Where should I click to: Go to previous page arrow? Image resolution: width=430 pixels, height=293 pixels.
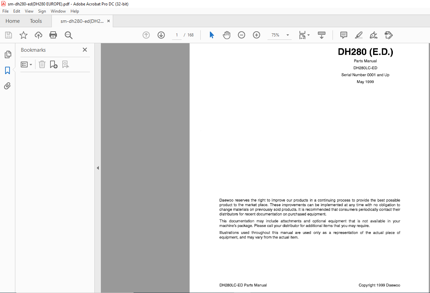[146, 35]
